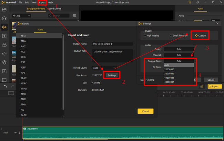224x141 pixels.
Task: Open the notifications bell icon
Action: (197, 2)
